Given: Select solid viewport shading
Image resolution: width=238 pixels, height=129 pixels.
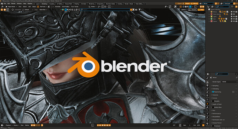Looking at the screenshot, I should pos(186,7).
